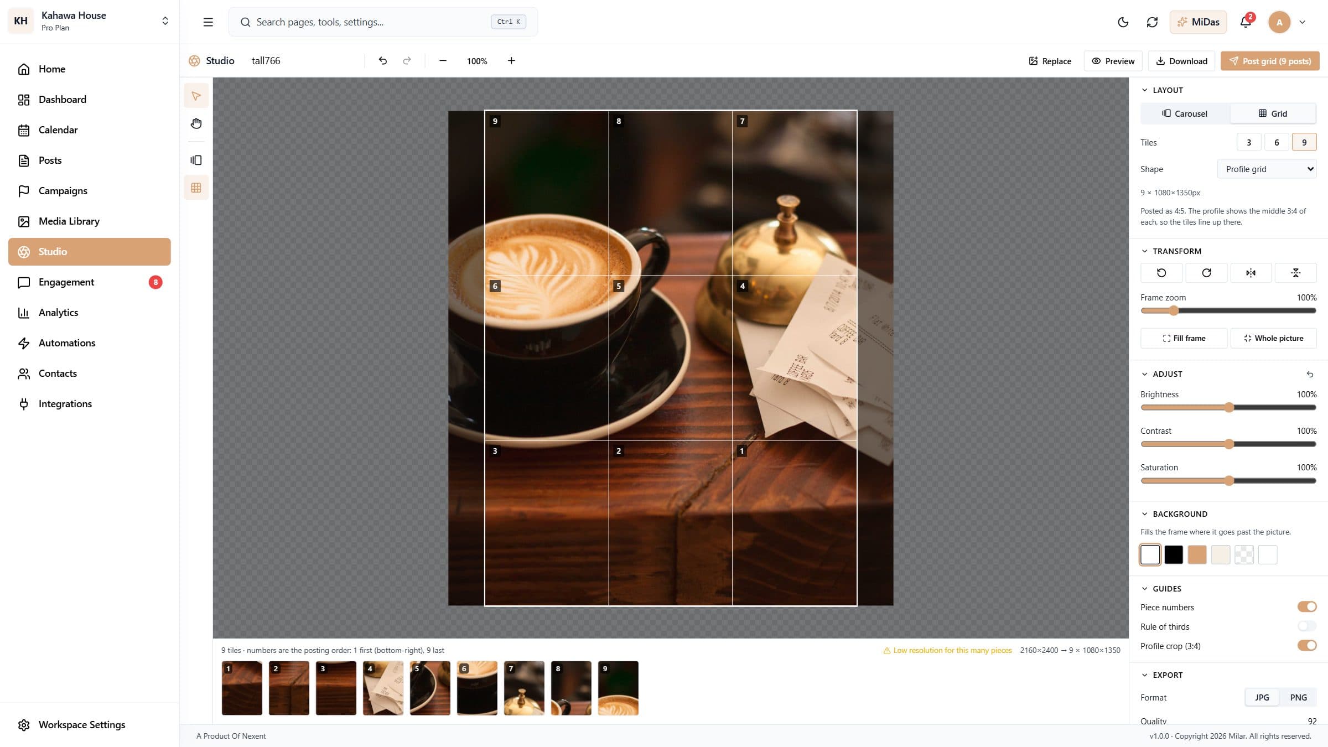Click the search pages input field
Viewport: 1328px width, 747px height.
[382, 22]
